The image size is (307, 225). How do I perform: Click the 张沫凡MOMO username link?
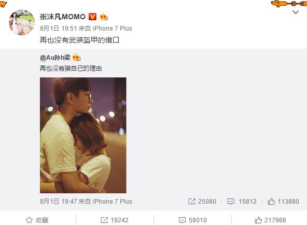[x=62, y=17]
